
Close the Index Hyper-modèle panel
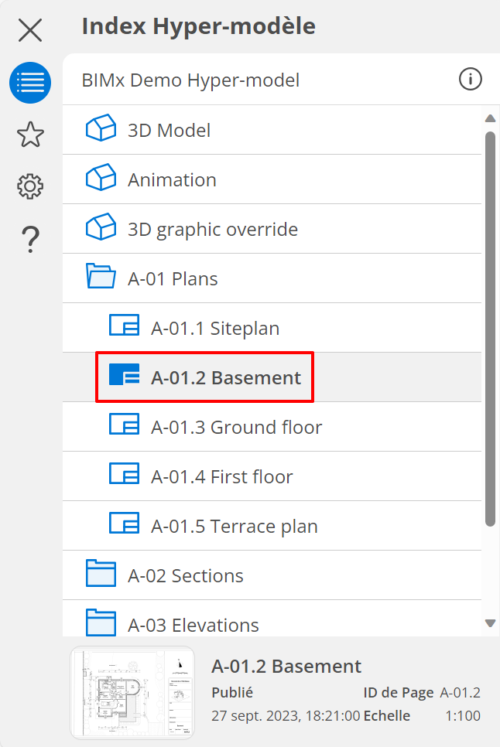pyautogui.click(x=30, y=30)
